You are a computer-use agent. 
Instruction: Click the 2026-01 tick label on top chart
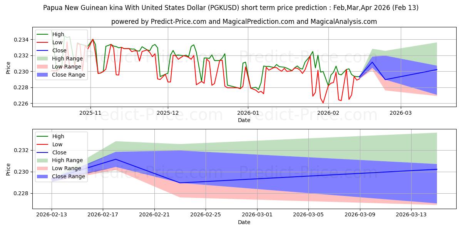click(248, 114)
